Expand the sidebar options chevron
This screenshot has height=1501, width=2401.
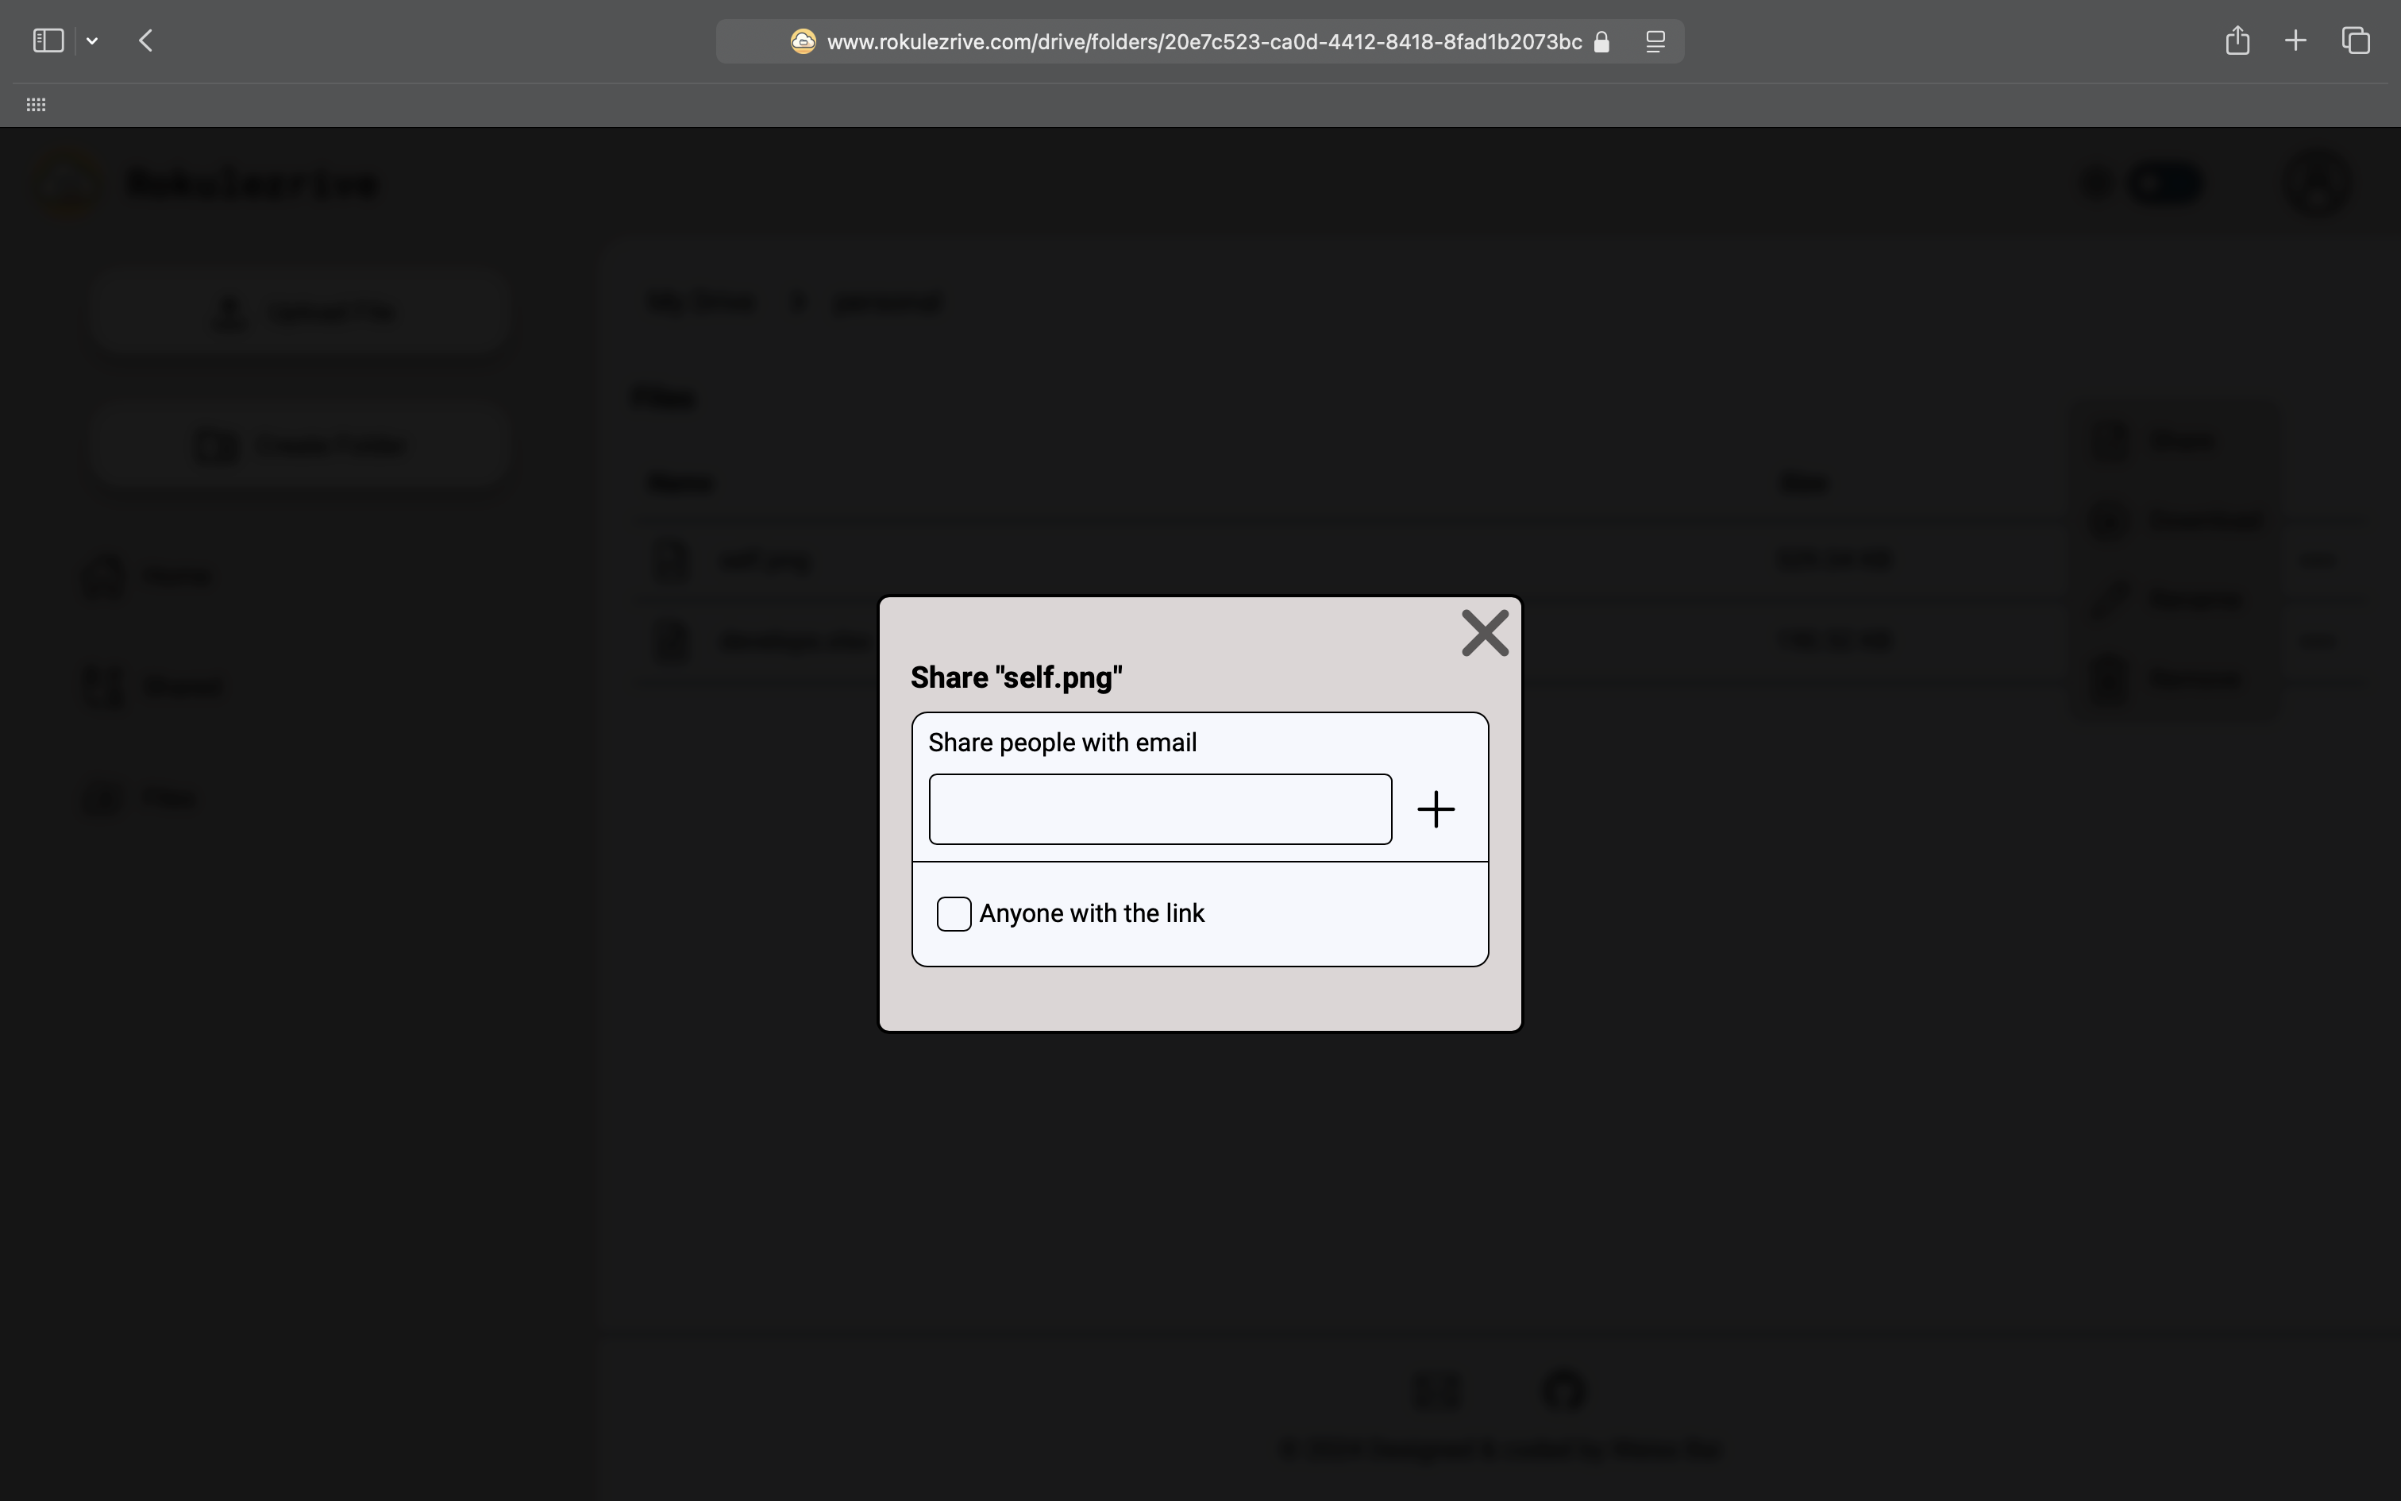coord(92,41)
